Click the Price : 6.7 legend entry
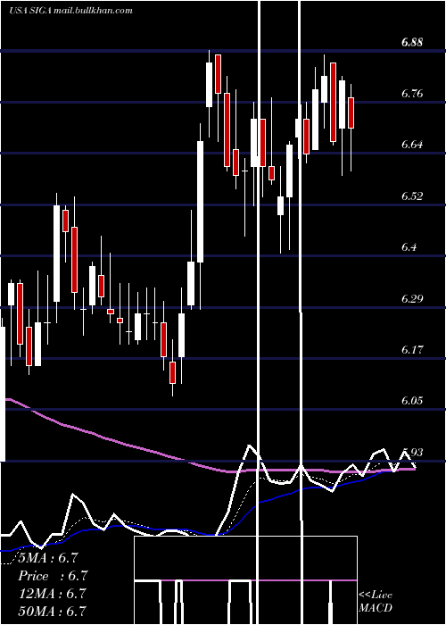 [53, 576]
